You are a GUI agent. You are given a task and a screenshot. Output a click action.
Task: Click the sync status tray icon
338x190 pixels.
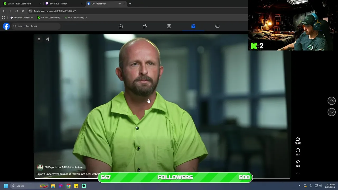[305, 186]
